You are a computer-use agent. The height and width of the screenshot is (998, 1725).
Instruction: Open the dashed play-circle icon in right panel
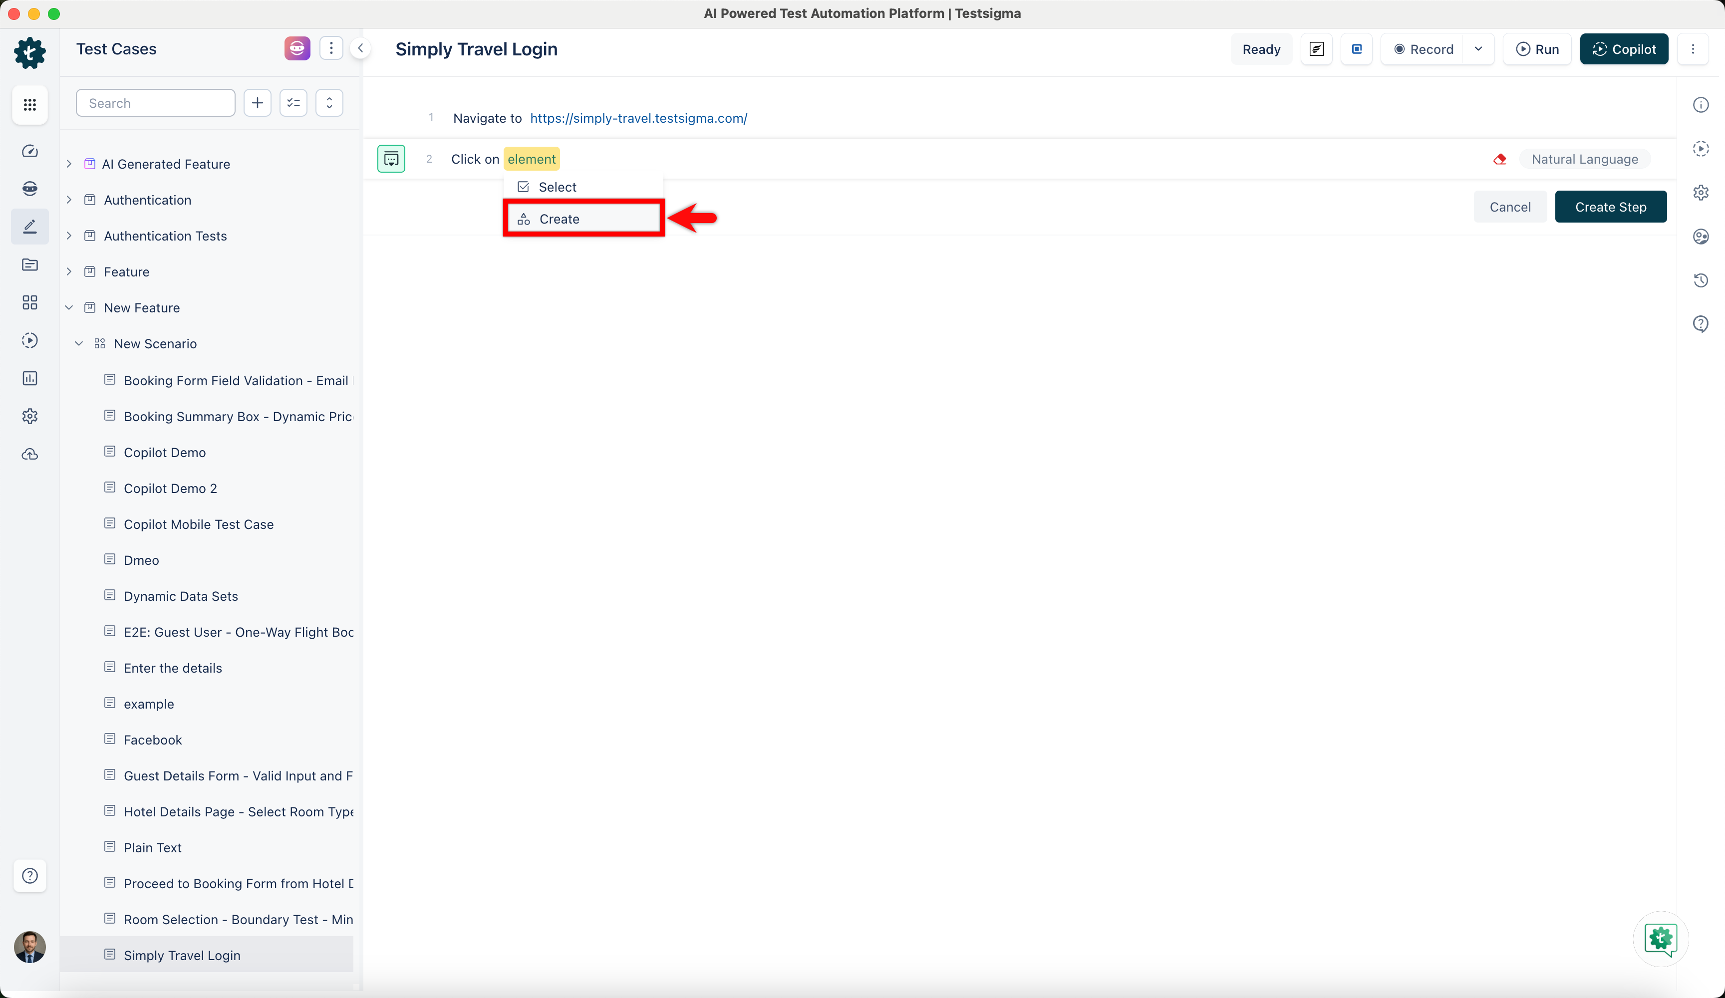click(1701, 149)
